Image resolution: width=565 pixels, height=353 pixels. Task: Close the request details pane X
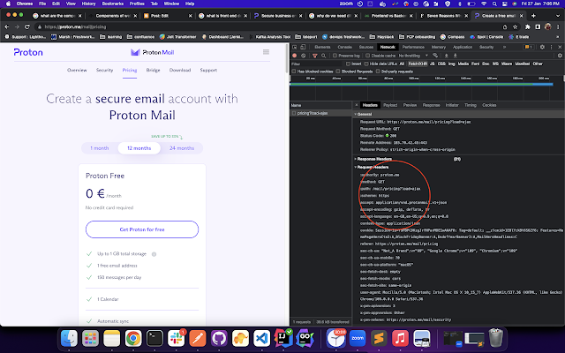[x=357, y=105]
